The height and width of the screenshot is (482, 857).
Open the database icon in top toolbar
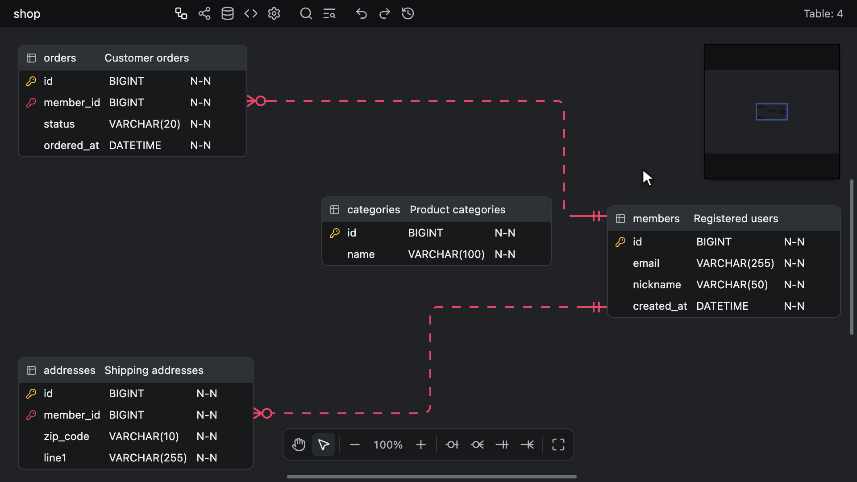pyautogui.click(x=228, y=13)
